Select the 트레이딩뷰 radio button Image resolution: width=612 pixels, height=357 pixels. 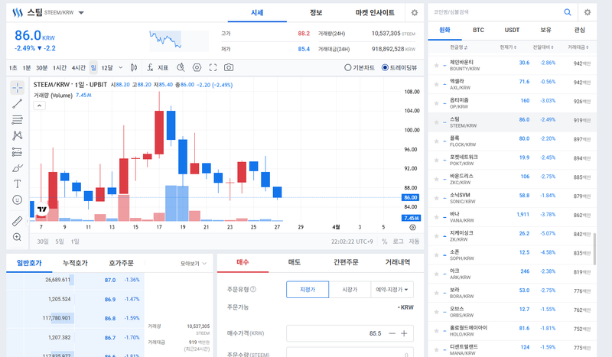pos(385,67)
